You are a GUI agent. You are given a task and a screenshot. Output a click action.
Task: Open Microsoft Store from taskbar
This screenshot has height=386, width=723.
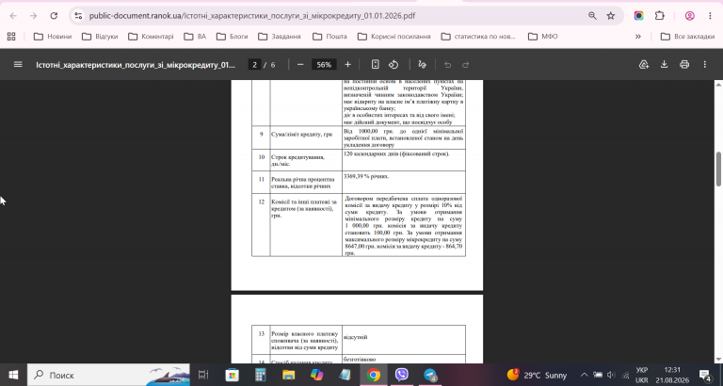tap(232, 375)
